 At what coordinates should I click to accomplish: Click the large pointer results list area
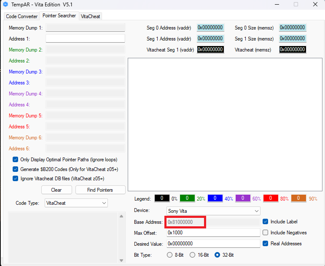coord(225,125)
